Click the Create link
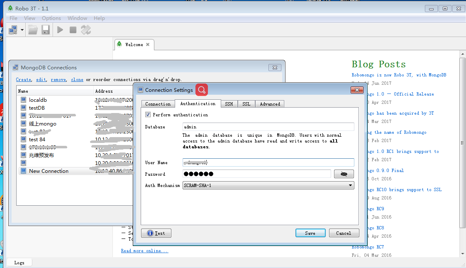 click(x=24, y=79)
